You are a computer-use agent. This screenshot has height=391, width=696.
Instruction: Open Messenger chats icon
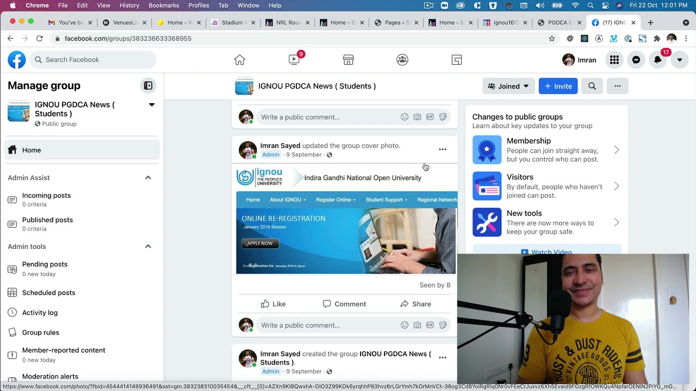point(636,60)
